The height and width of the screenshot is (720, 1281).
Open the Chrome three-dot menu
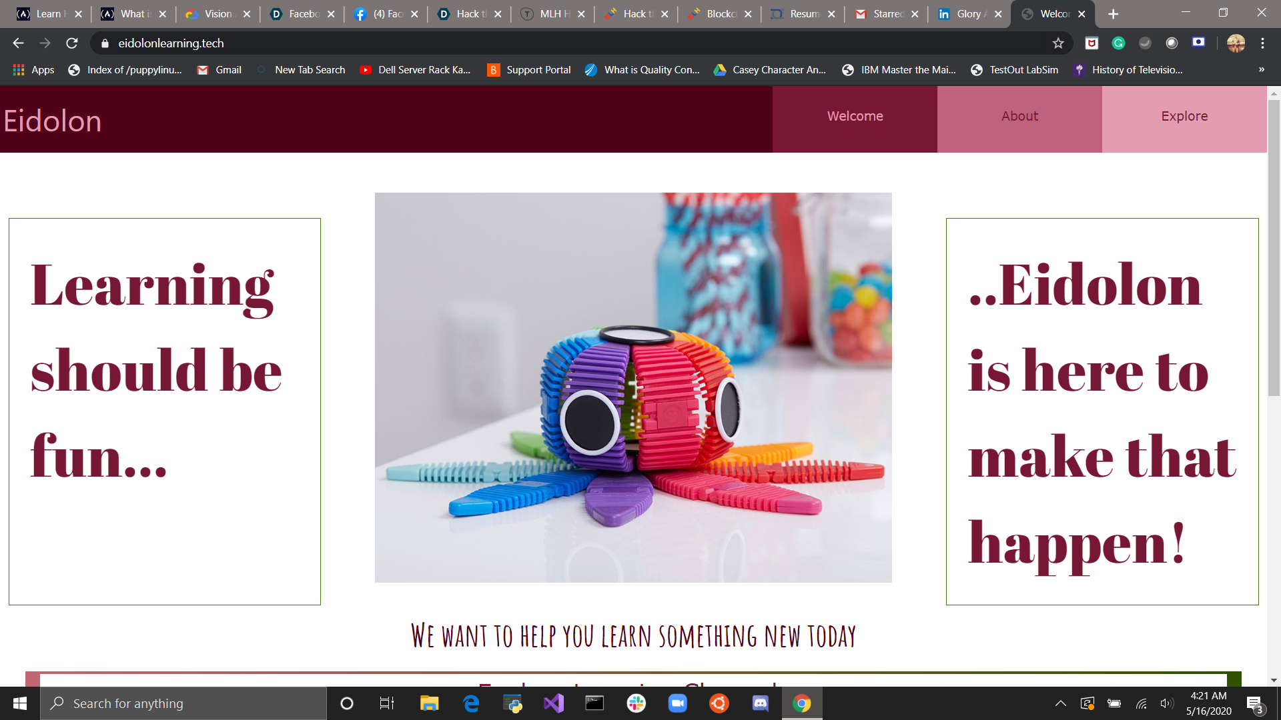coord(1262,43)
